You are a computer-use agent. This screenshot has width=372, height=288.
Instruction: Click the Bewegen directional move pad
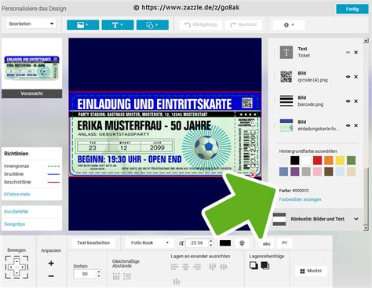point(16,268)
